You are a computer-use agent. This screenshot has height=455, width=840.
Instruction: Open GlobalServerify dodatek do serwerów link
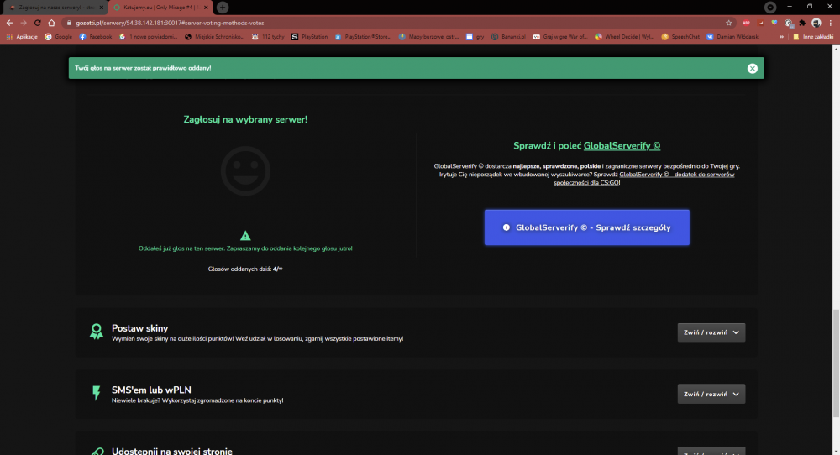tap(644, 178)
